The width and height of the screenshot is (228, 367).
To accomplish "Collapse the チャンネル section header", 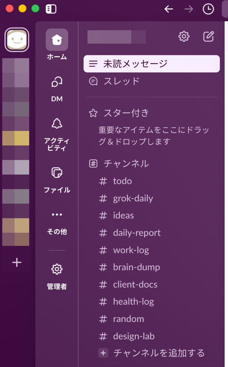I will pyautogui.click(x=126, y=164).
